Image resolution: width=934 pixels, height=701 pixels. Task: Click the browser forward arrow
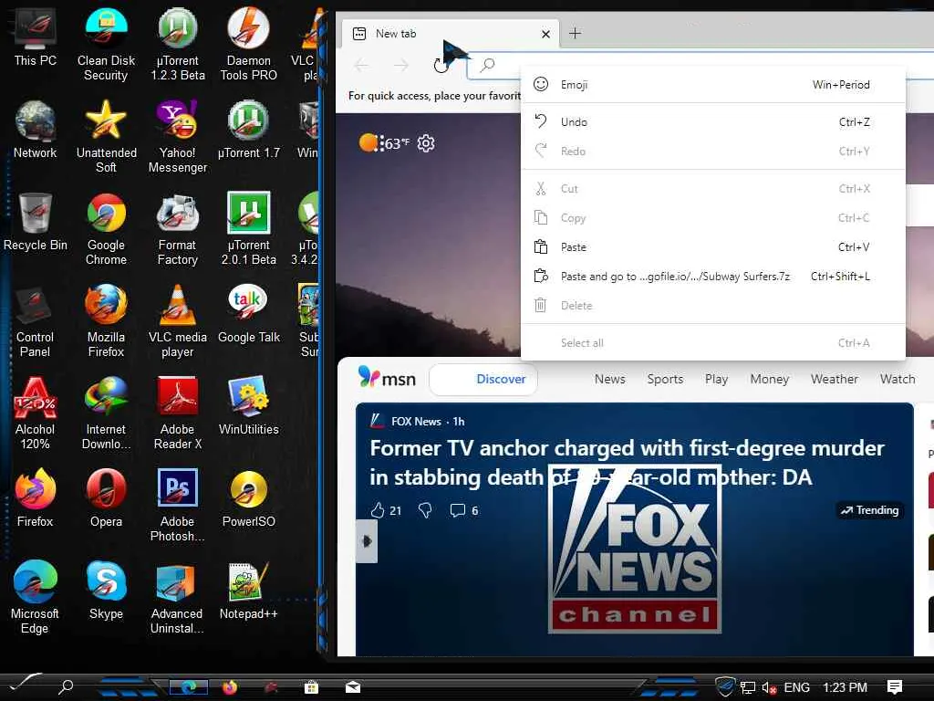[401, 65]
